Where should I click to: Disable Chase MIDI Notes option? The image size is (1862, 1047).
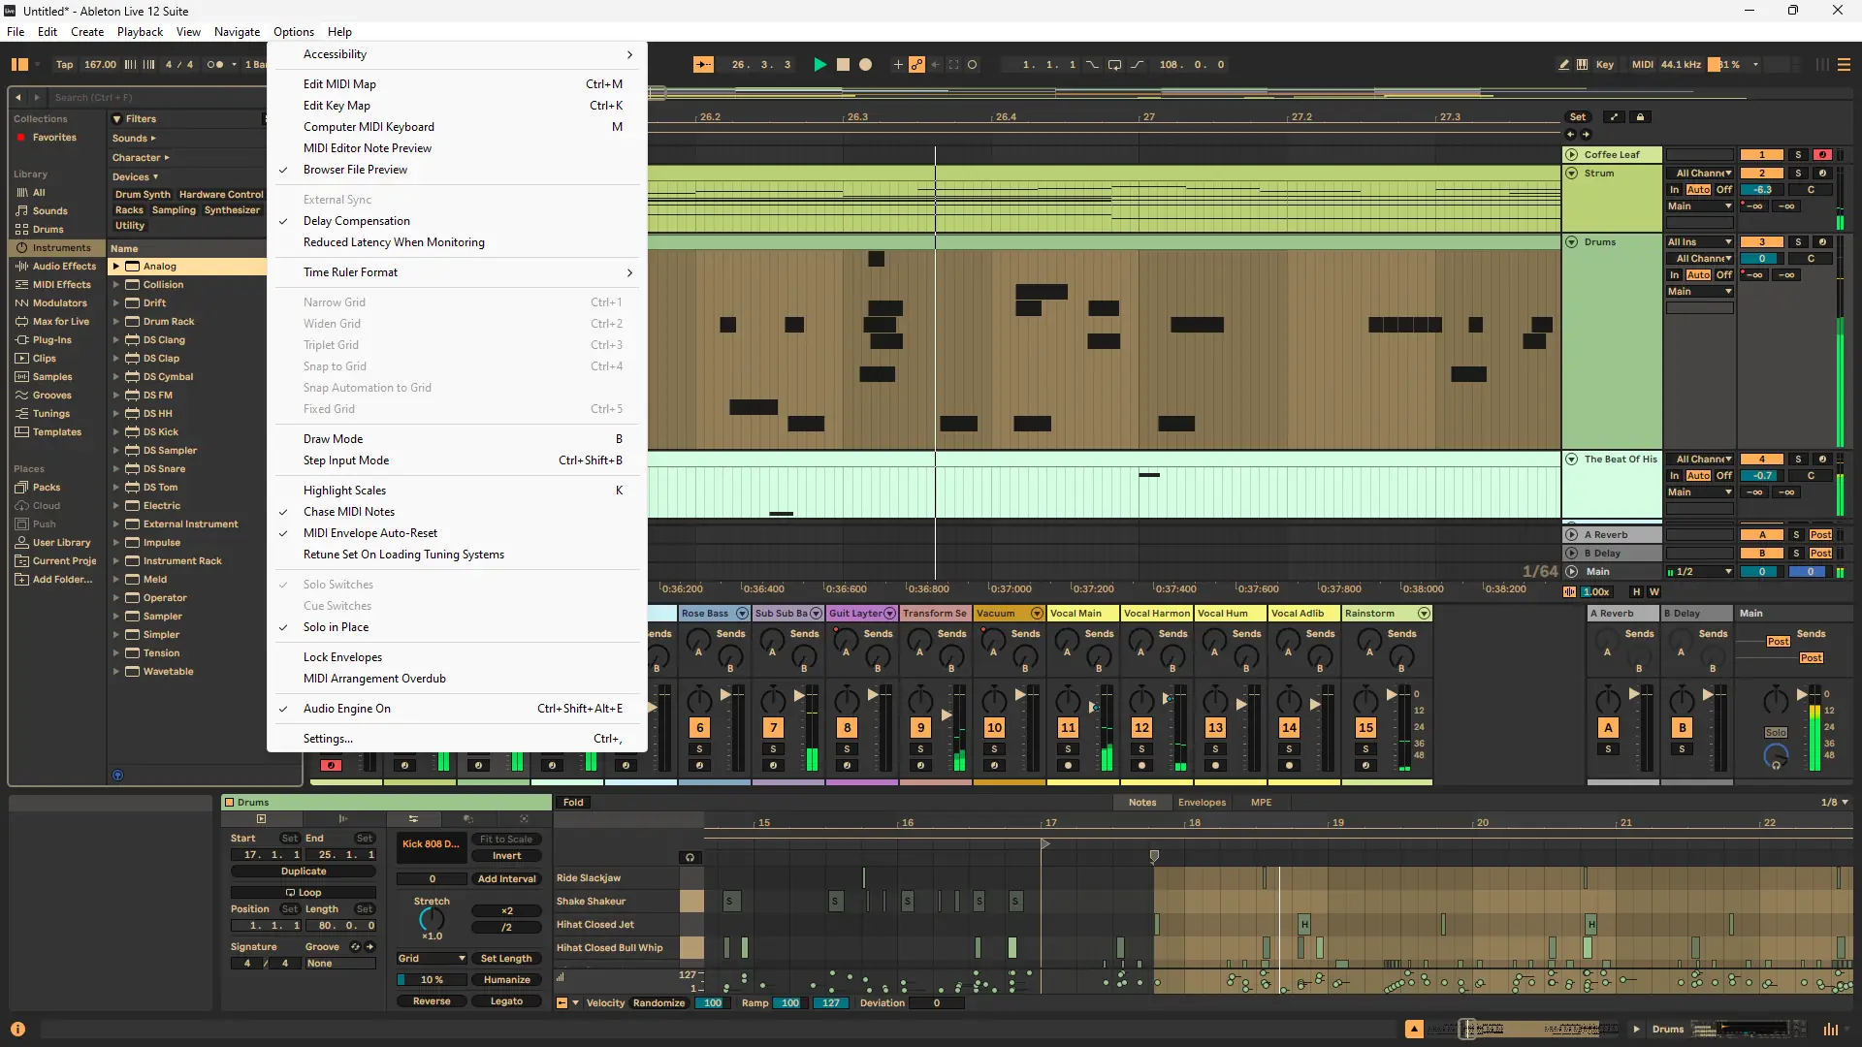tap(348, 512)
